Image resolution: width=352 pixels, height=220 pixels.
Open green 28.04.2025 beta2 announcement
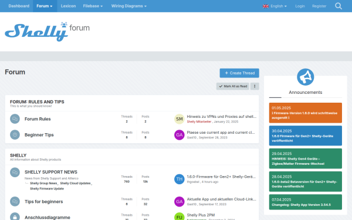click(x=305, y=182)
